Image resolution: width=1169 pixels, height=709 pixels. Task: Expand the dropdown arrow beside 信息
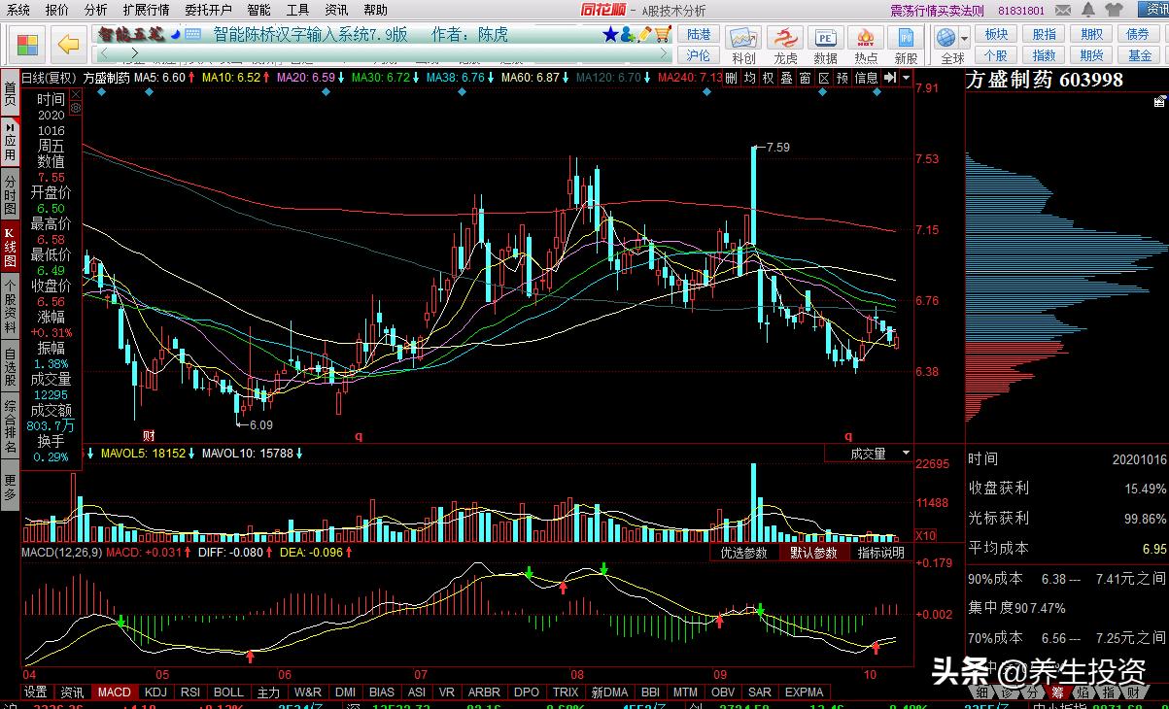coord(907,78)
